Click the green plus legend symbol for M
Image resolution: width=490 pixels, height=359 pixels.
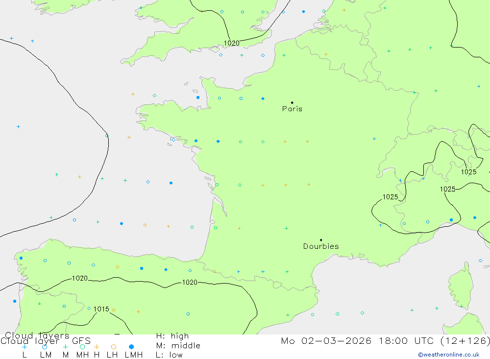click(65, 347)
